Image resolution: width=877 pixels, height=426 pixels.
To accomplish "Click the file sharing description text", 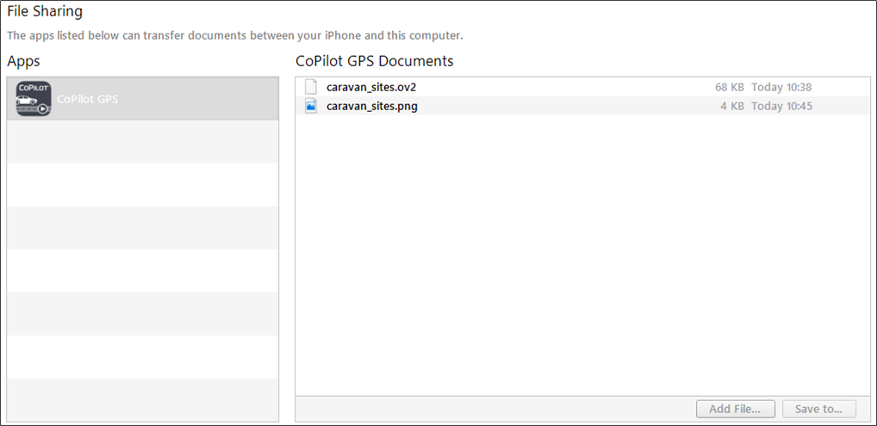I will [234, 35].
